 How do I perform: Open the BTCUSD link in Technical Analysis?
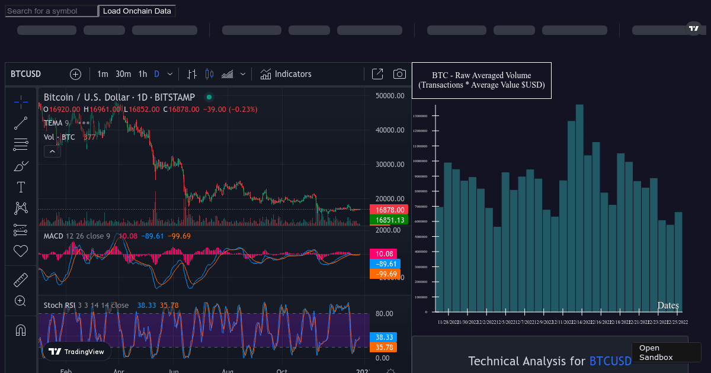pyautogui.click(x=610, y=361)
